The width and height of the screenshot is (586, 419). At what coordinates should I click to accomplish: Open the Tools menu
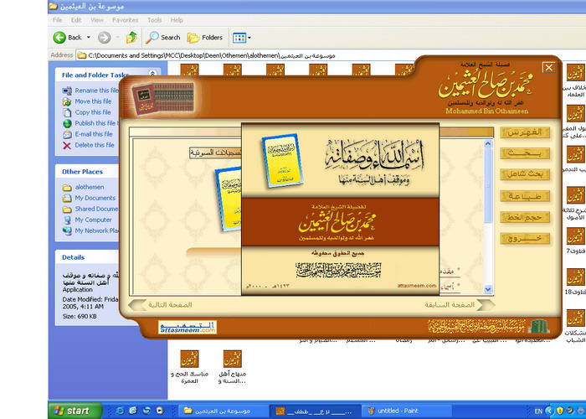tap(154, 19)
